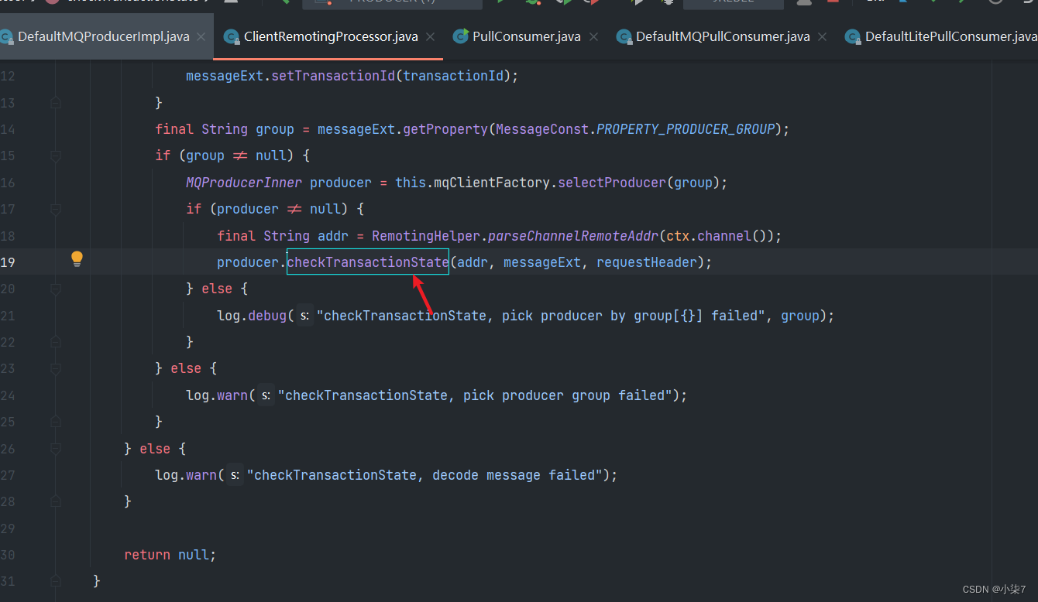
Task: Click the class icon on the DefaultLitePullConsumer.java tab
Action: pyautogui.click(x=852, y=36)
